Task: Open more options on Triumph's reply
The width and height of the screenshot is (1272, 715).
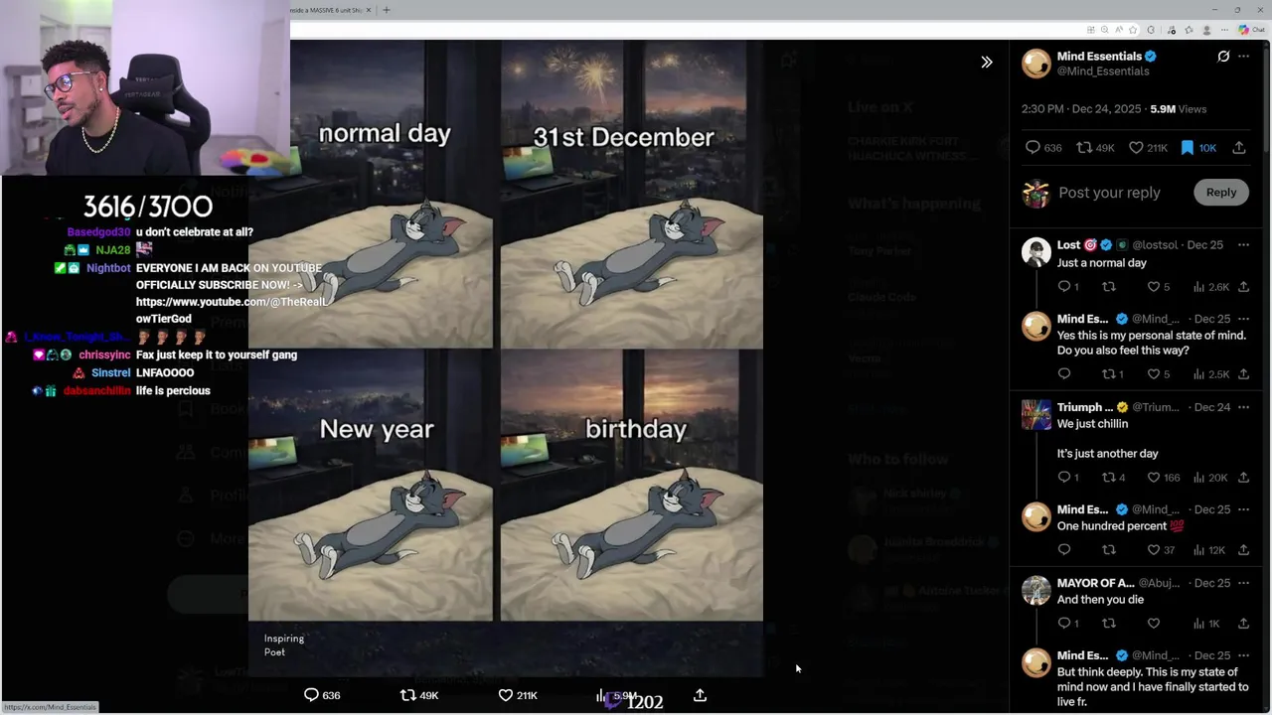Action: point(1243,407)
